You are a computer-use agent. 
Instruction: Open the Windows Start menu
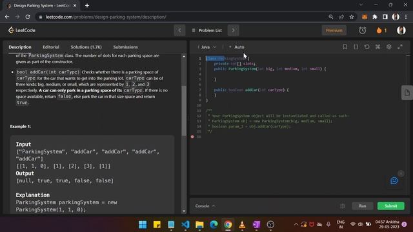point(143,225)
